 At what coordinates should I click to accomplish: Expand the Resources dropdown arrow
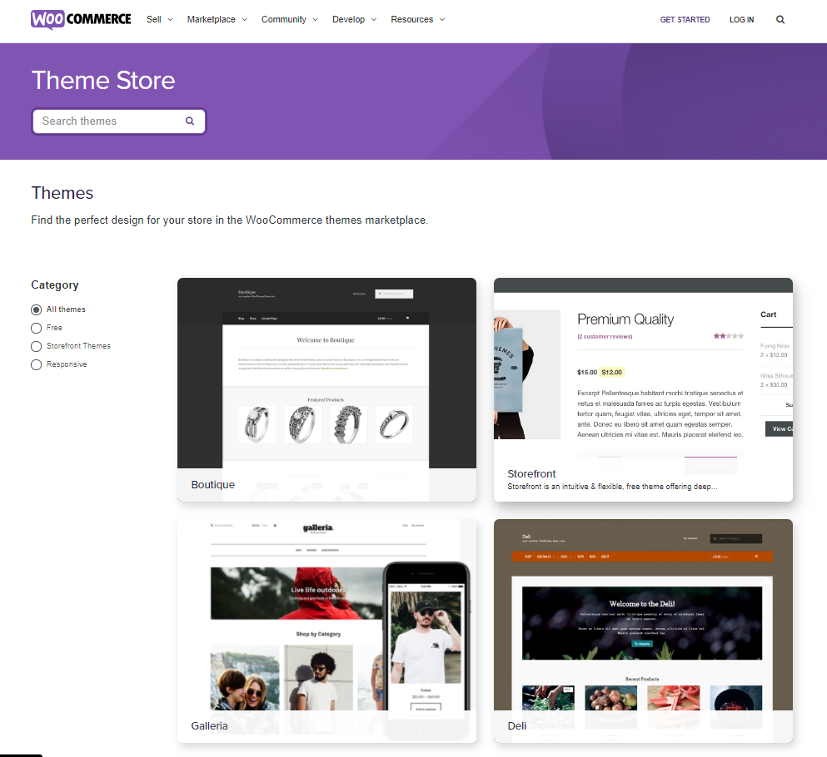[x=442, y=19]
